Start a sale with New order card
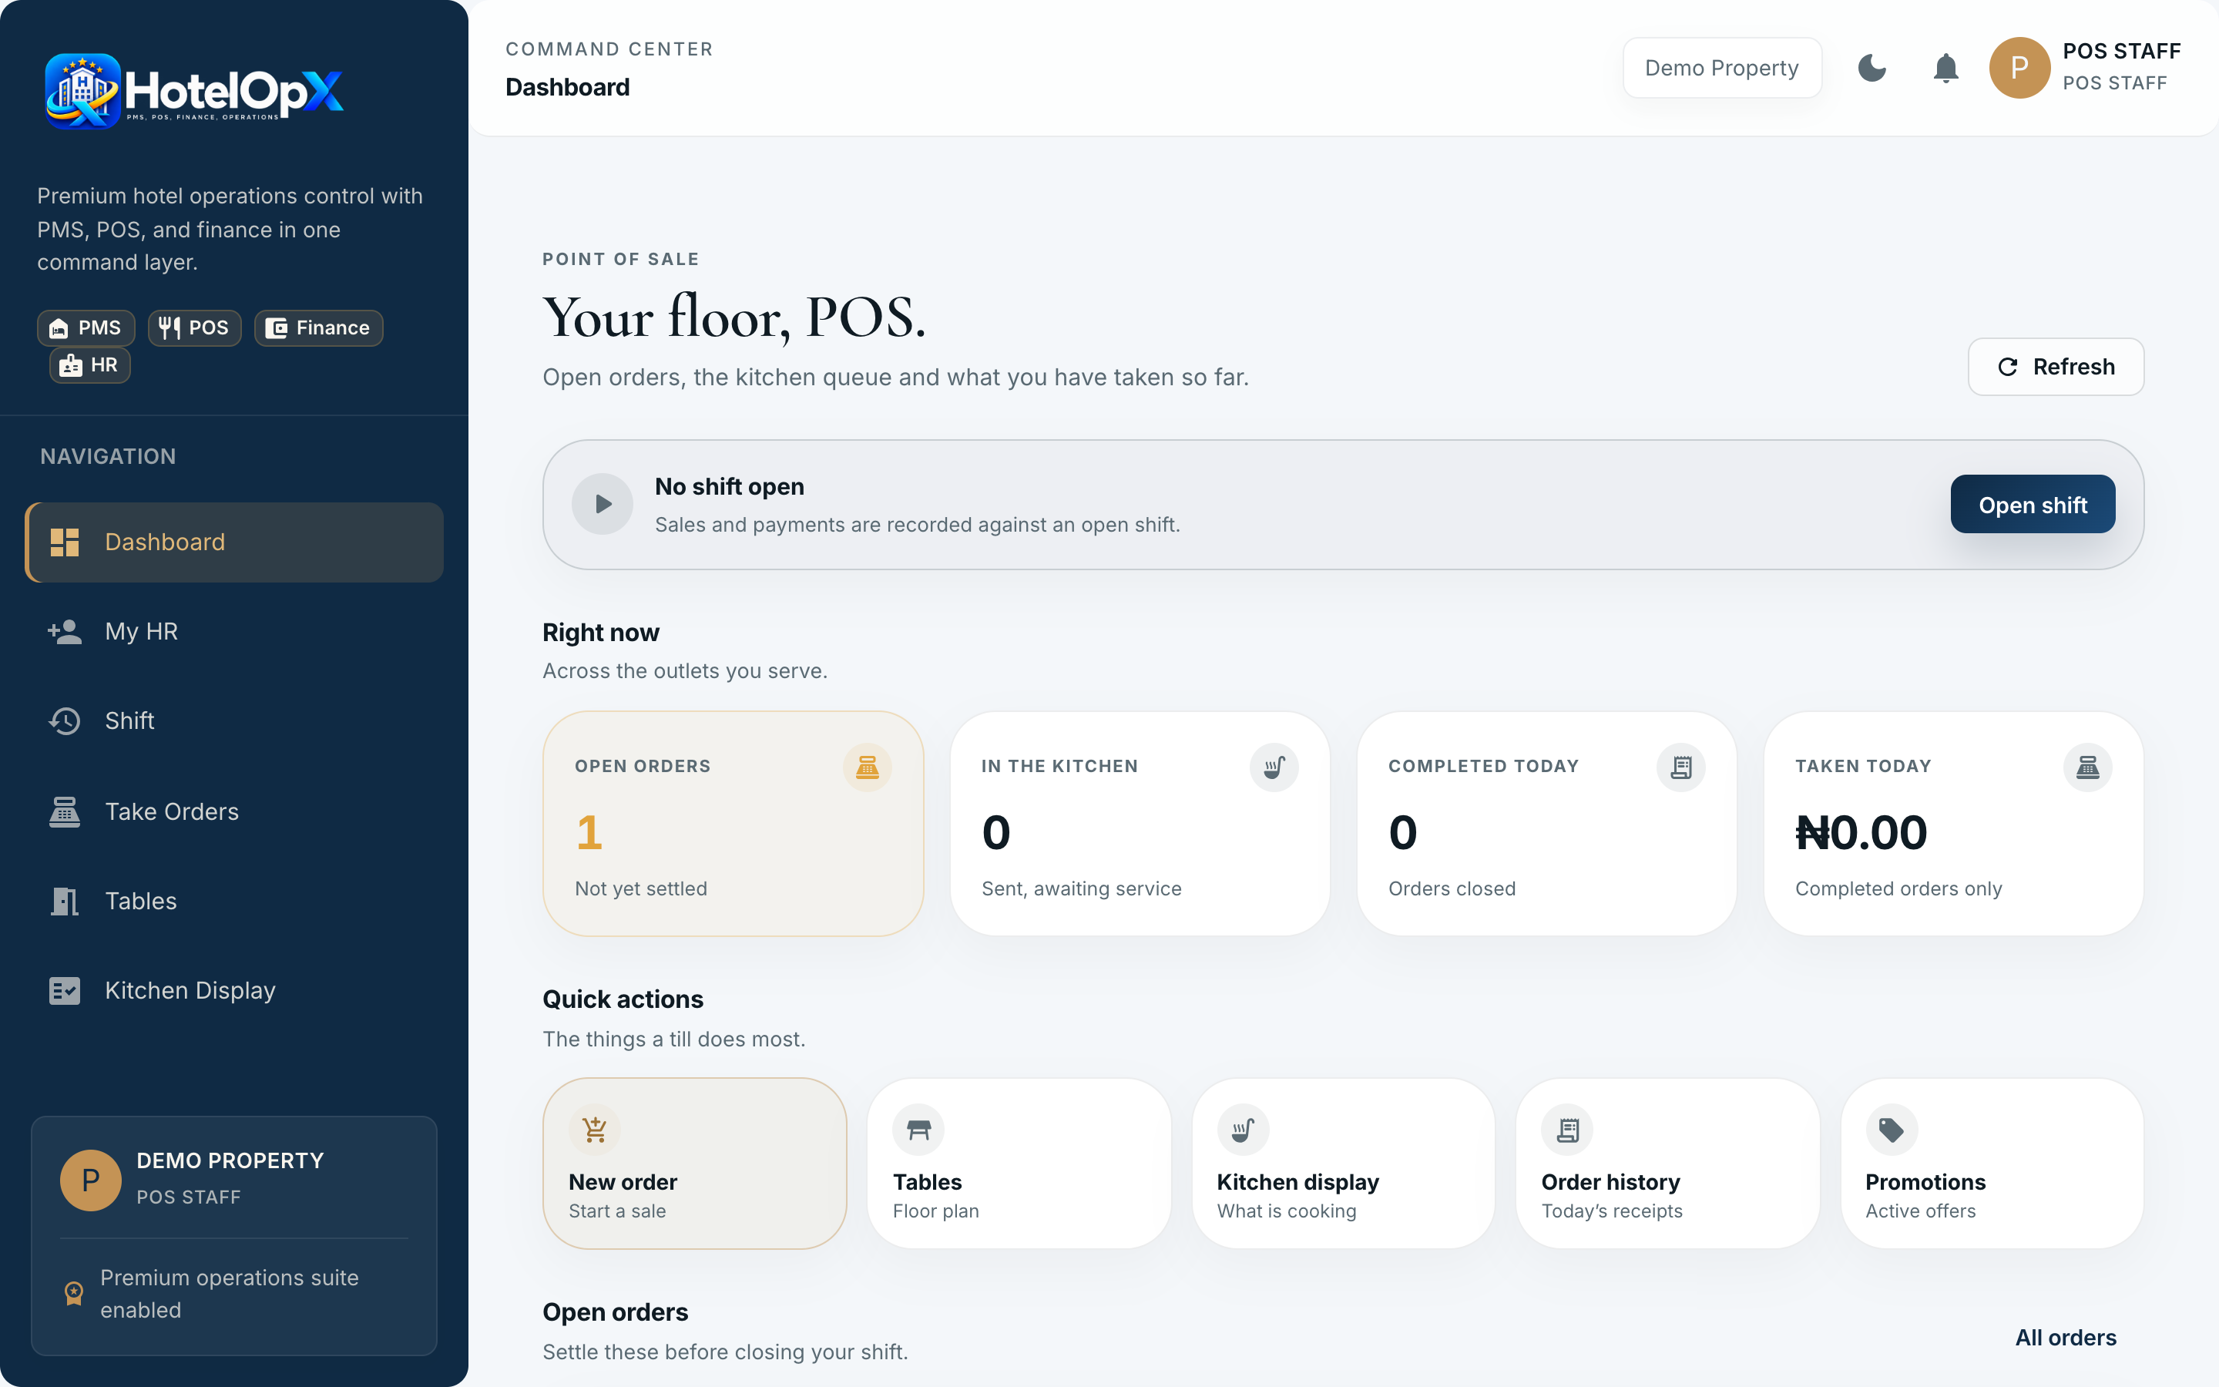2219x1387 pixels. pyautogui.click(x=694, y=1164)
